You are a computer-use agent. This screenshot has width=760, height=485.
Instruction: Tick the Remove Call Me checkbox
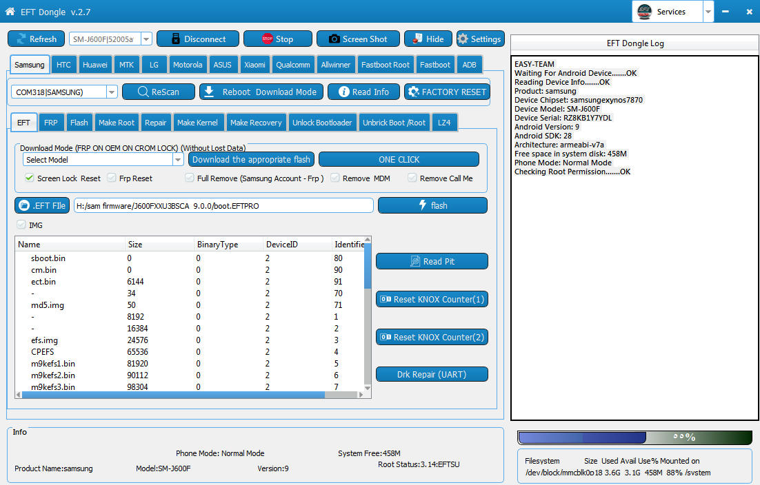[412, 178]
